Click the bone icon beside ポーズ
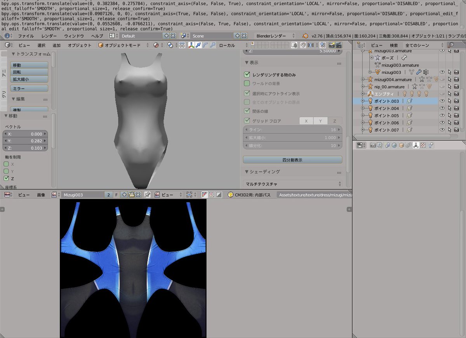 (x=404, y=57)
